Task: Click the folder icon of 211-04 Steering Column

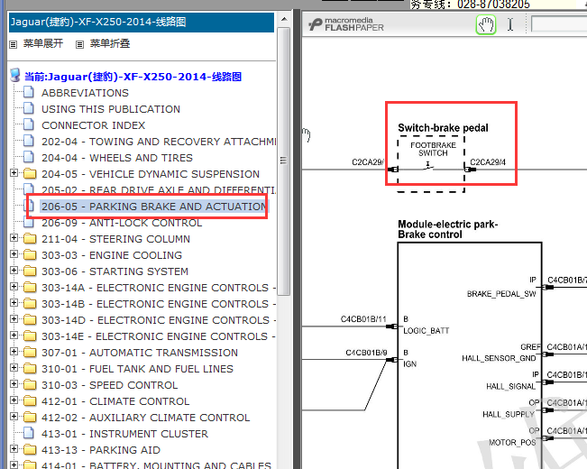Action: [x=30, y=239]
